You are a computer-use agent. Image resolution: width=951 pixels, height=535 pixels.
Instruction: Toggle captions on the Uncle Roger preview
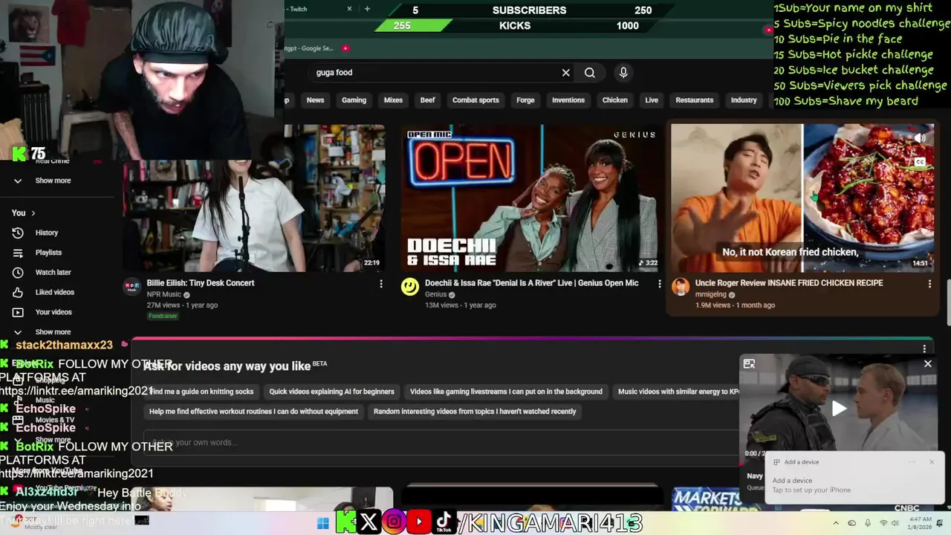pyautogui.click(x=920, y=162)
